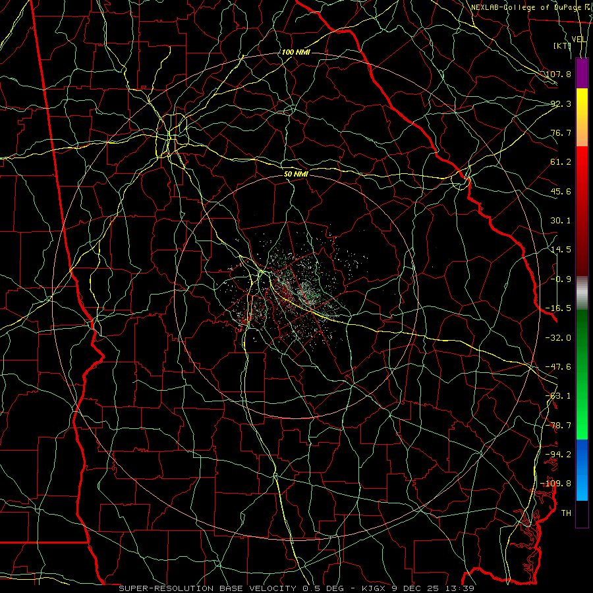Click the 76.7 velocity scale value
This screenshot has width=593, height=593.
click(x=561, y=132)
